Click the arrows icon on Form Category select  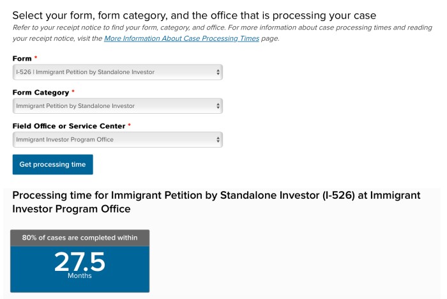click(x=218, y=106)
